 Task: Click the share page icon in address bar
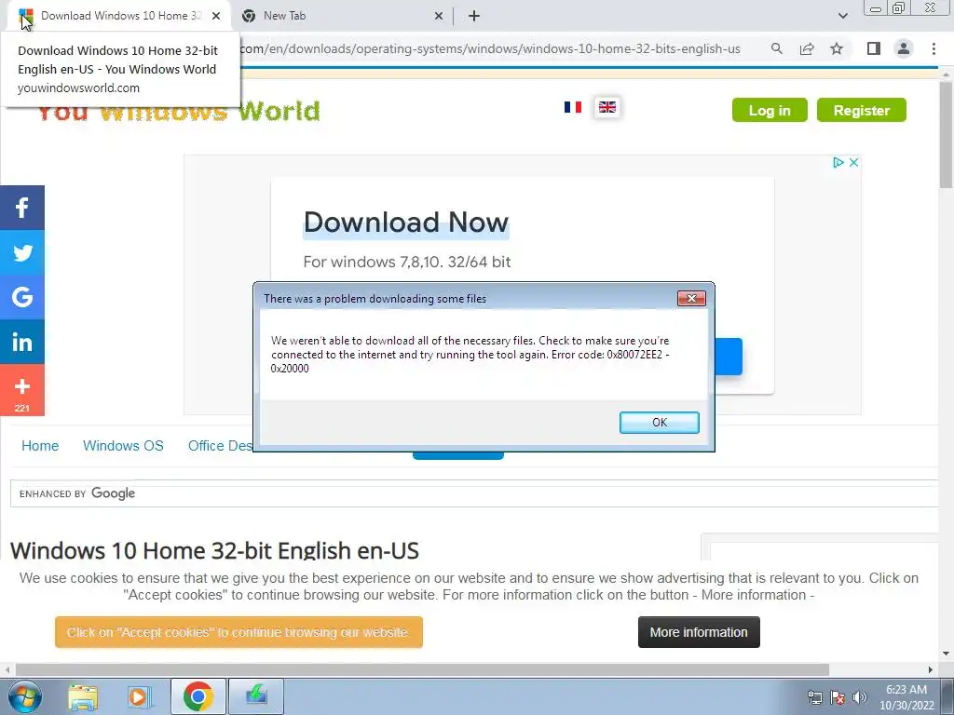tap(807, 48)
